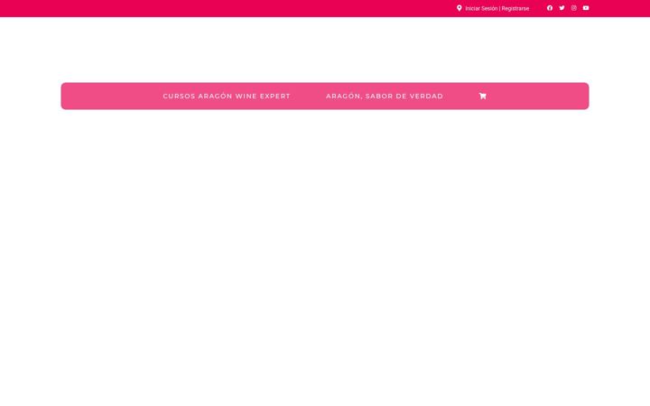
Task: Open Cursos Aragón Wine Expert menu
Action: pos(227,97)
